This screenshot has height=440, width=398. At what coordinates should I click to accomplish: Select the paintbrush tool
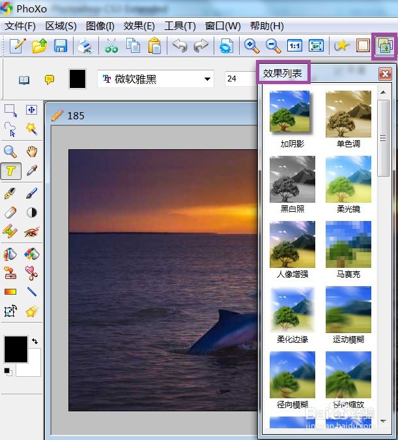32,194
